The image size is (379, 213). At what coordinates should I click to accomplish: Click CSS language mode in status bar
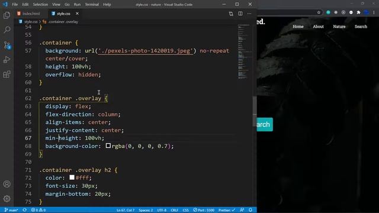coord(185,210)
